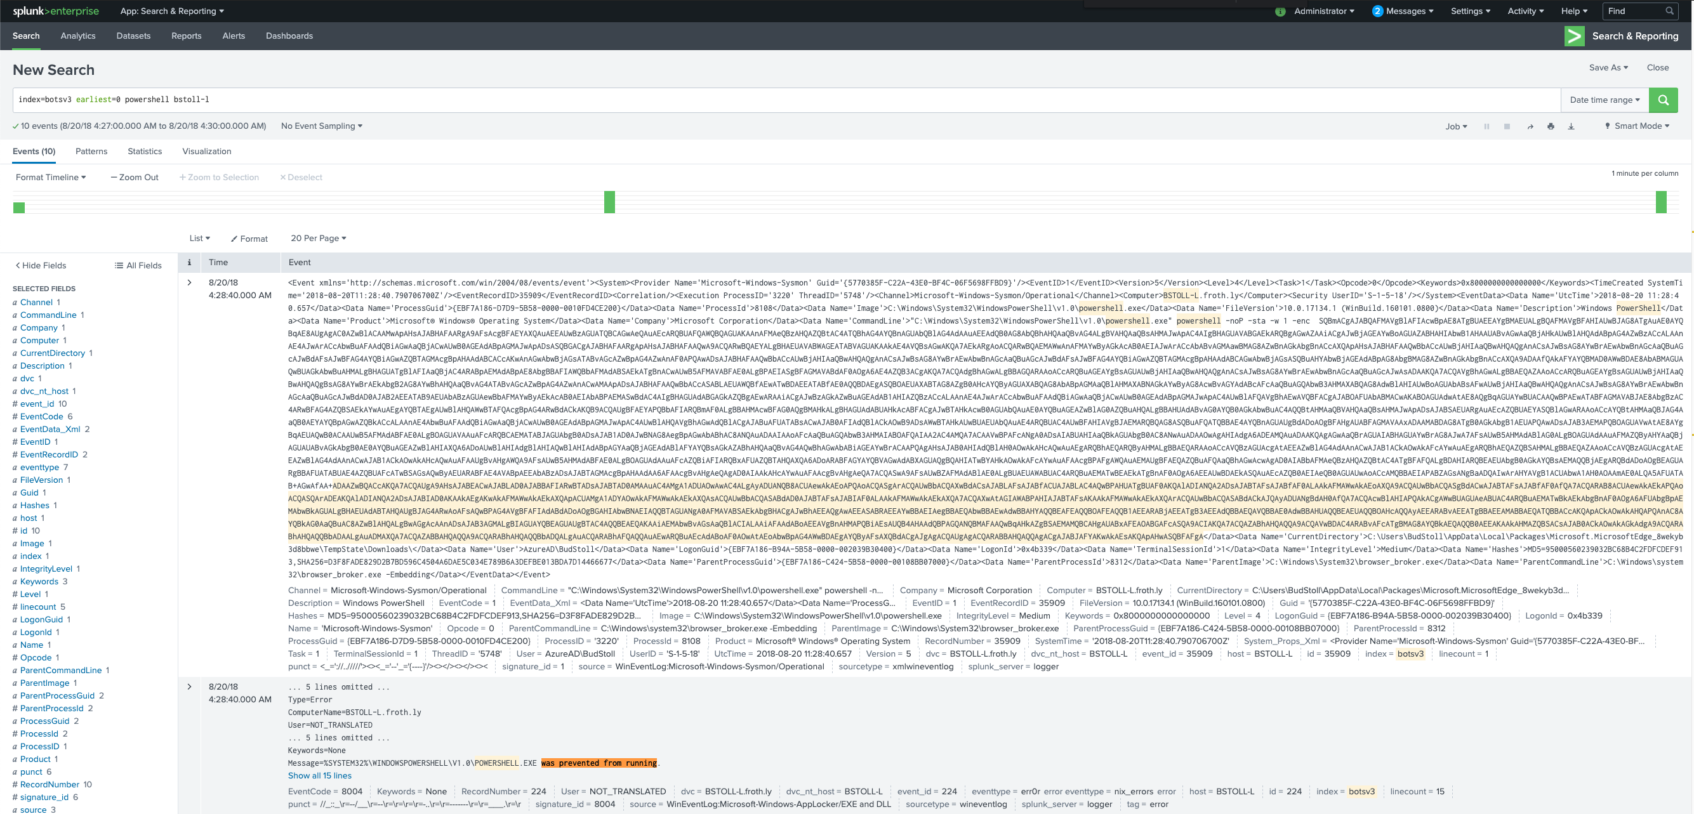Expand the 4:28:40 Sysmon event row
Image resolution: width=1694 pixels, height=814 pixels.
tap(189, 283)
